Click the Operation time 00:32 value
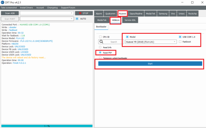The image size is (206, 128). 21,33
